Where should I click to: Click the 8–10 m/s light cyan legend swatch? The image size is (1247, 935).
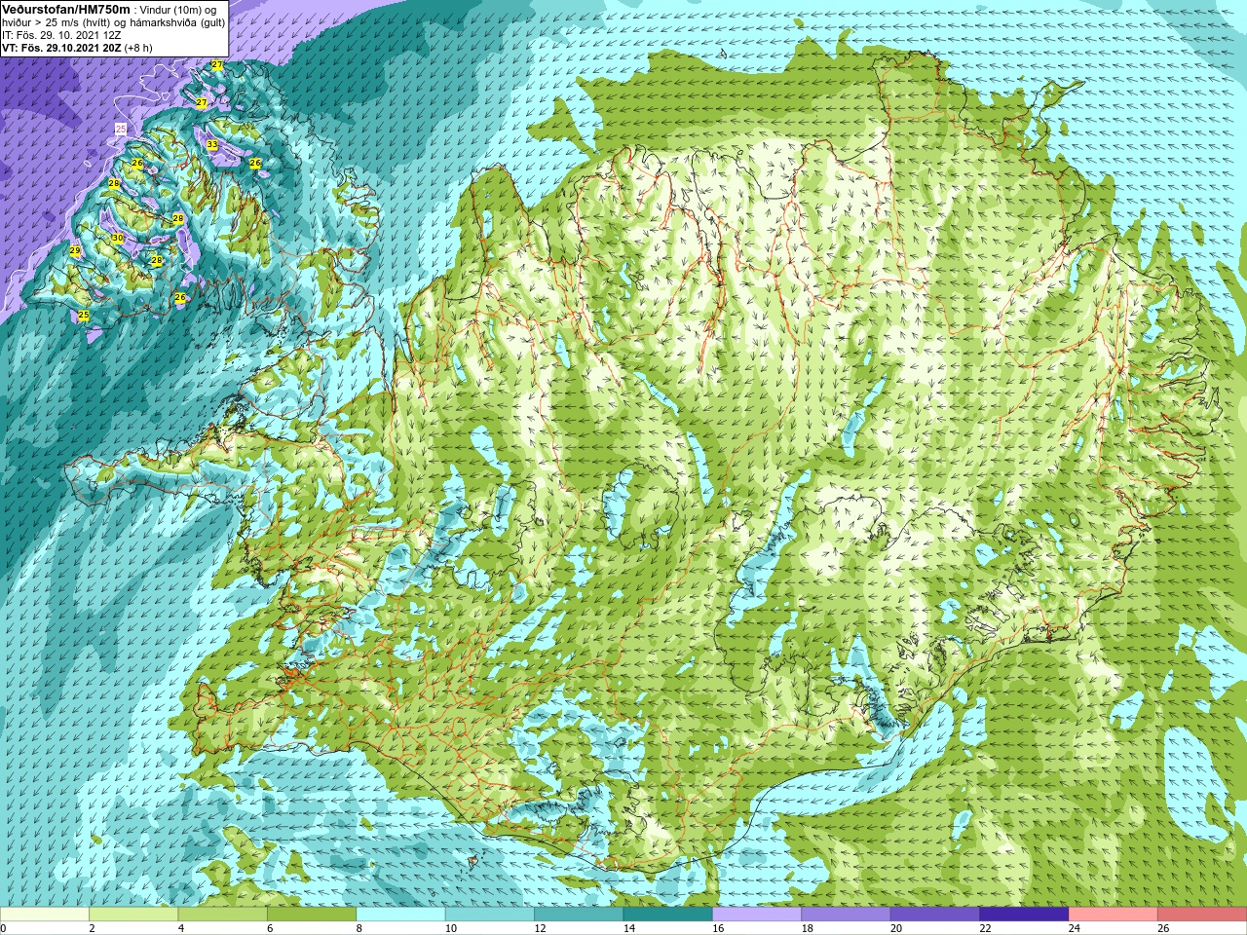pyautogui.click(x=400, y=915)
